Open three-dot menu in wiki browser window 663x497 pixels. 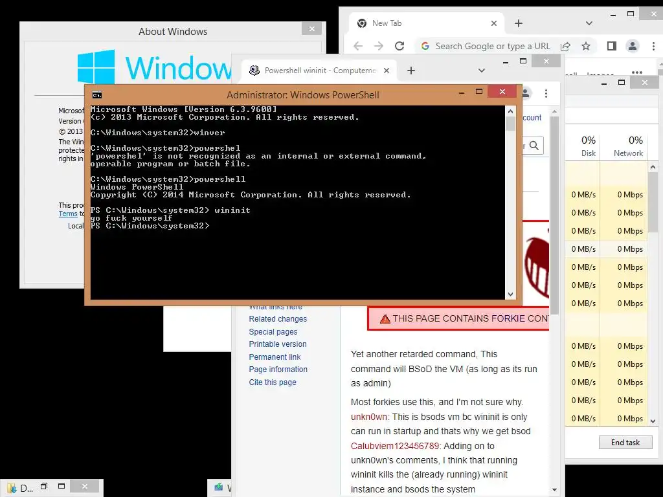pos(546,93)
